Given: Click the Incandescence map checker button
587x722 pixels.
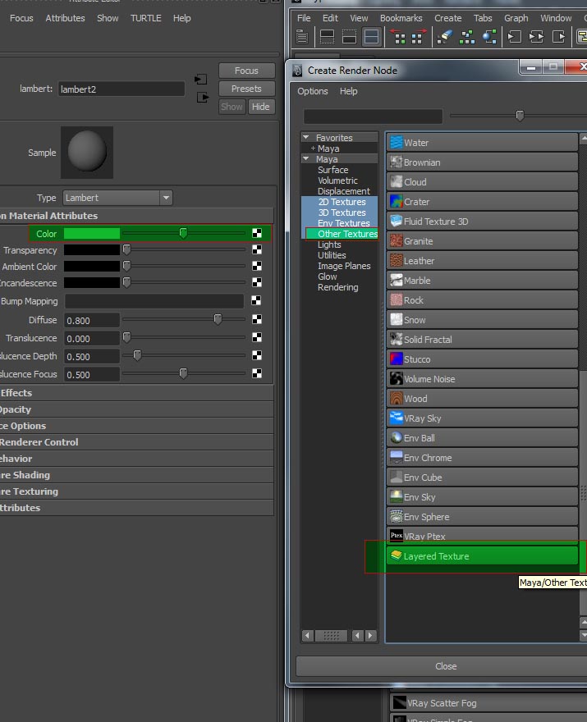Looking at the screenshot, I should (257, 282).
